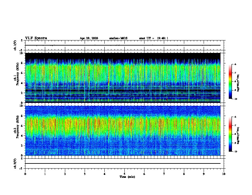This screenshot has width=252, height=195.
Task: Select the "start UT = 19:40: 1" text
Action: pos(154,38)
